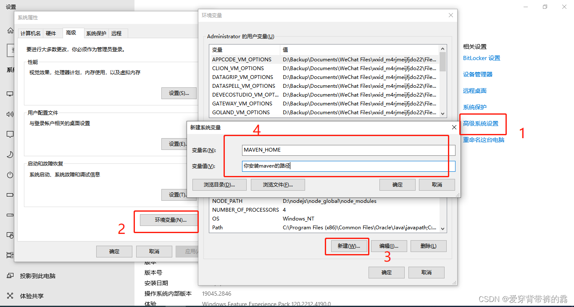The width and height of the screenshot is (574, 307).
Task: Select the Focus assist moon icon in sidebar
Action: pos(10,155)
